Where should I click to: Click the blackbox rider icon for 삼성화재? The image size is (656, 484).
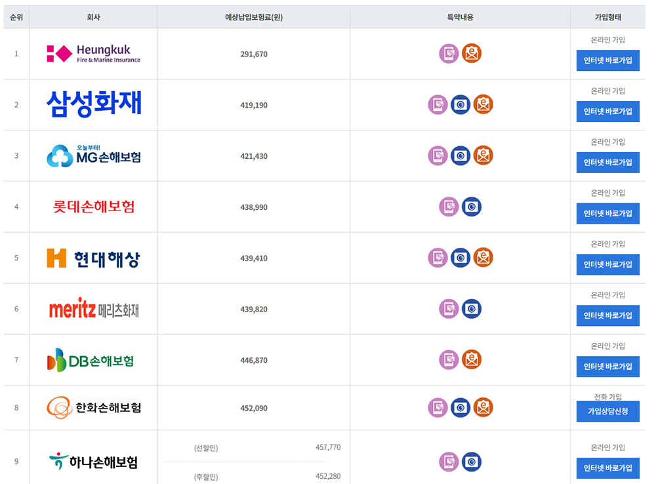coord(461,104)
